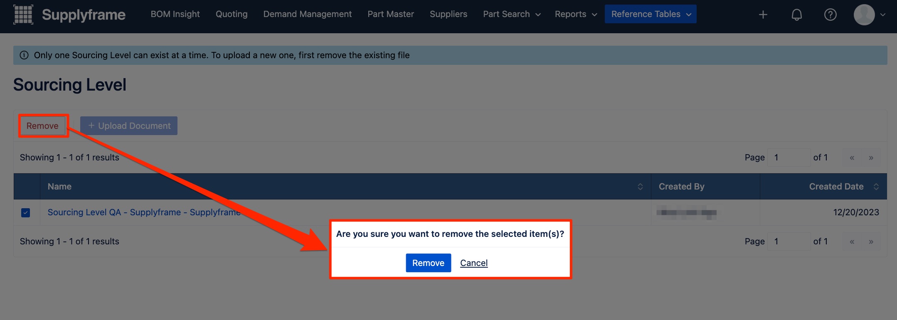Image resolution: width=897 pixels, height=320 pixels.
Task: Click the Supplyframe brand name
Action: coord(84,15)
